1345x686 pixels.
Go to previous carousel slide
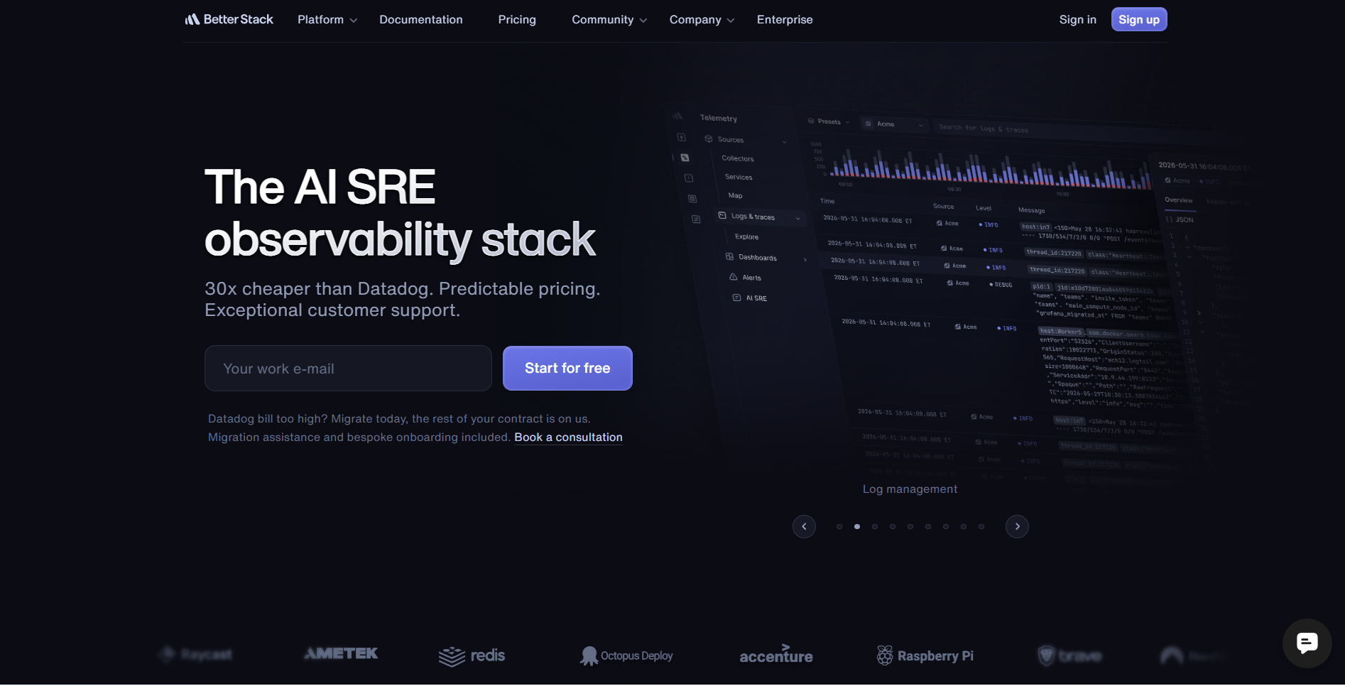804,526
